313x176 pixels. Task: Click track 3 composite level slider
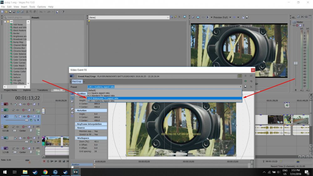pyautogui.click(x=27, y=120)
